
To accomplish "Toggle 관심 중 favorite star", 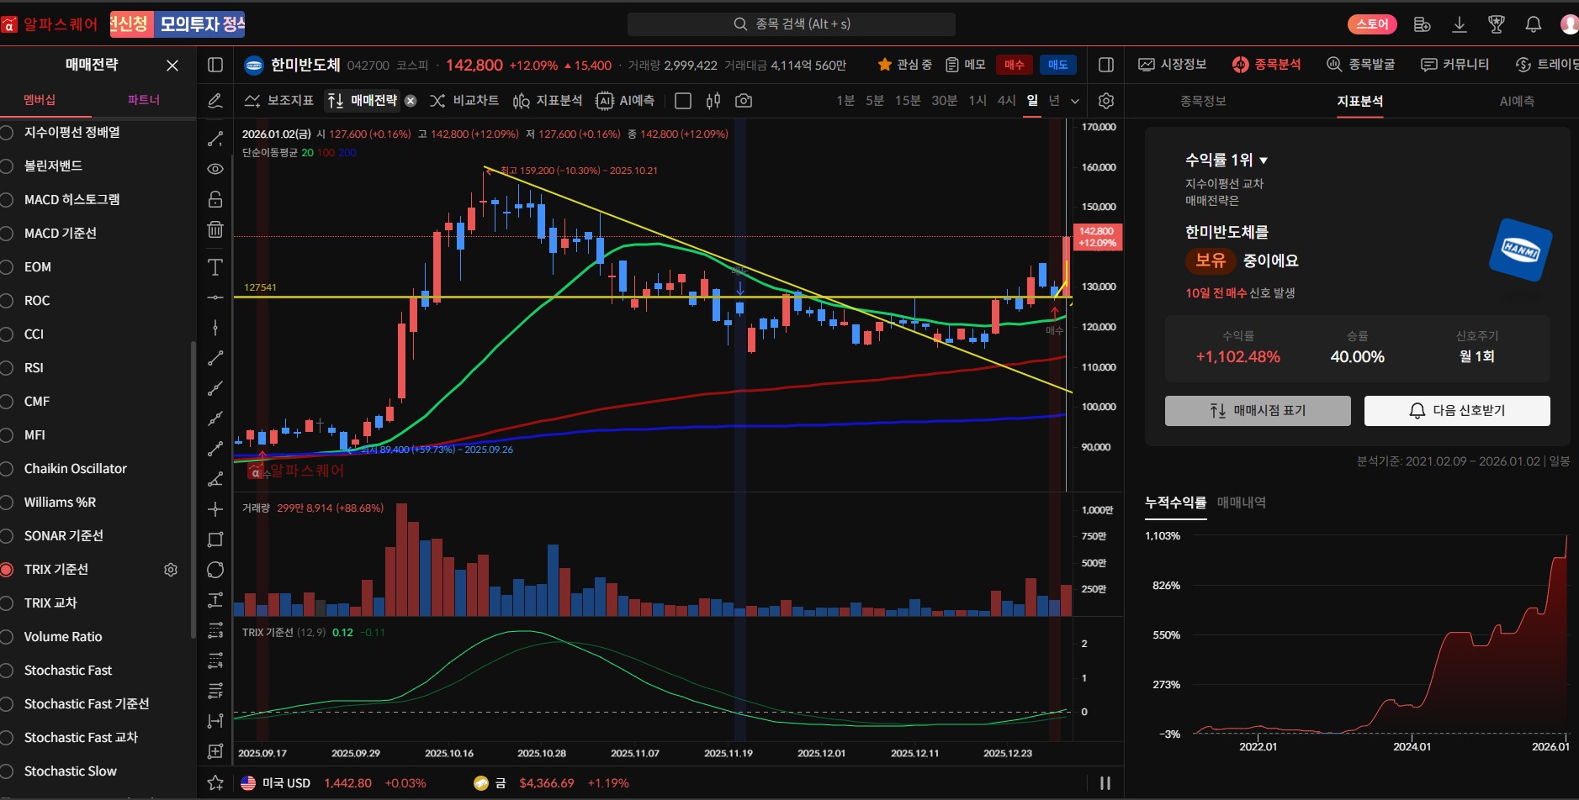I will (884, 65).
